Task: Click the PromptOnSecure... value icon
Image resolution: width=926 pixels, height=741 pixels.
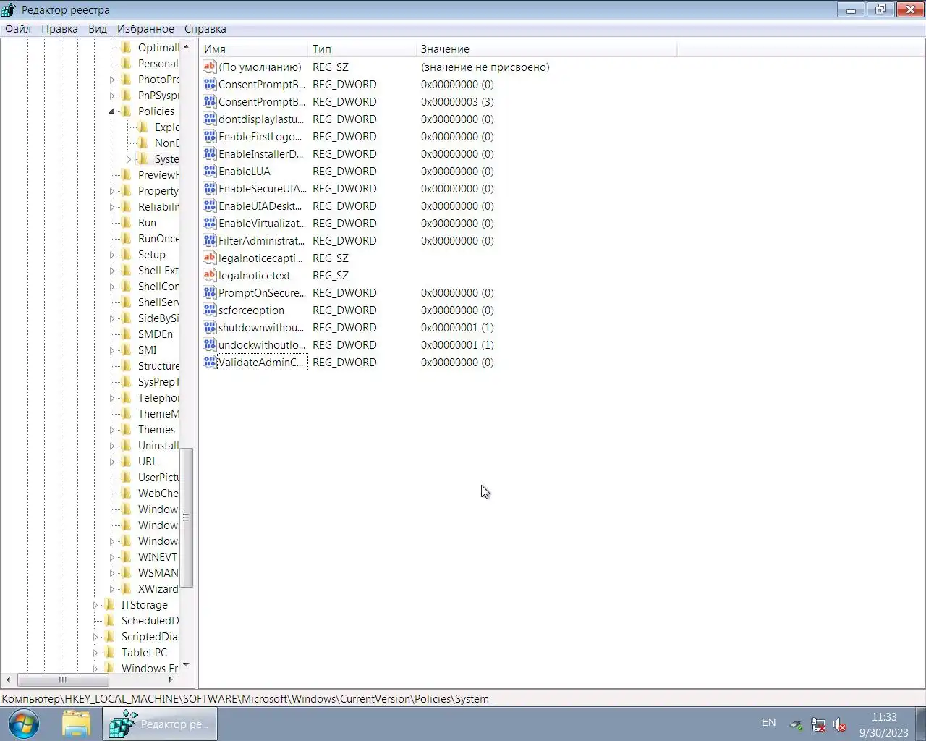Action: point(210,293)
